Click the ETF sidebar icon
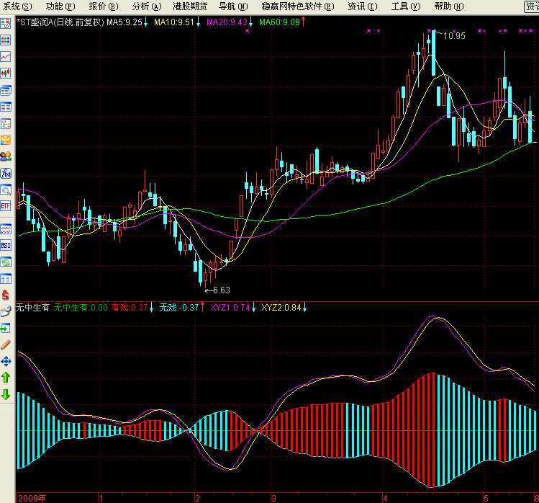Screen dimensions: 539x503 [6, 206]
